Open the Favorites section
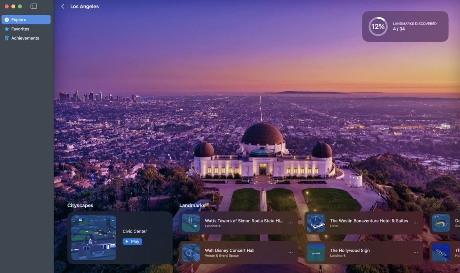 point(20,29)
